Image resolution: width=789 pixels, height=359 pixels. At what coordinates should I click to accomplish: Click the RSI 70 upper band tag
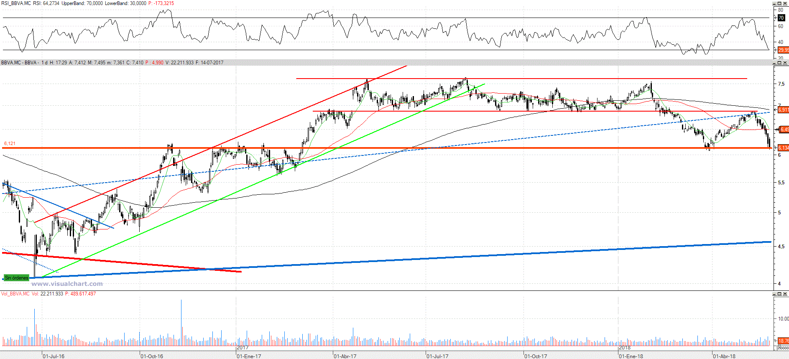point(781,18)
